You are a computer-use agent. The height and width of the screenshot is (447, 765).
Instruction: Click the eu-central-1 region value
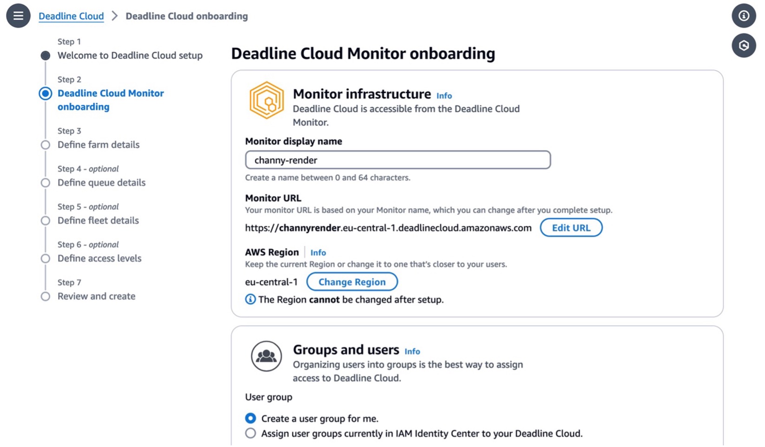pyautogui.click(x=271, y=282)
